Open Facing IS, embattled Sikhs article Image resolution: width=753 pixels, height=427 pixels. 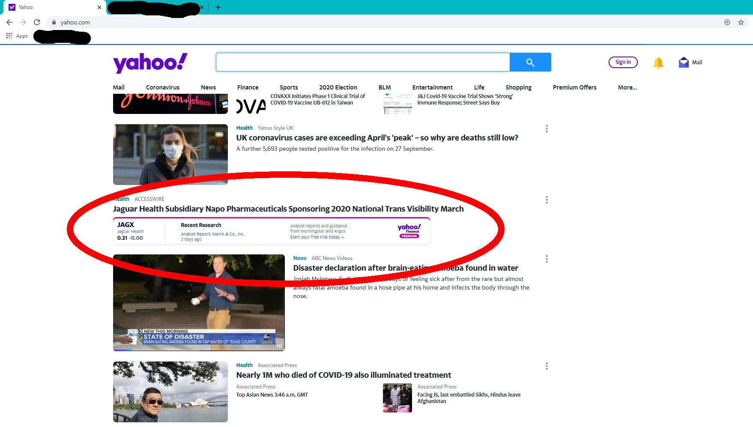pyautogui.click(x=469, y=398)
